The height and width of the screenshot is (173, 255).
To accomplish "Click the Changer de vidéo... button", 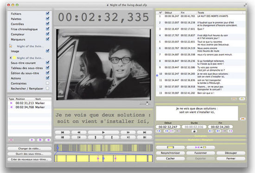I will tap(29, 148).
